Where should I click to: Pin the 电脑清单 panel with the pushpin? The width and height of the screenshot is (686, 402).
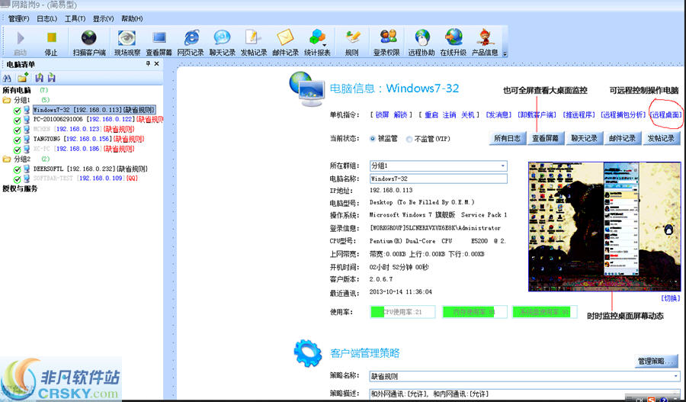click(148, 64)
